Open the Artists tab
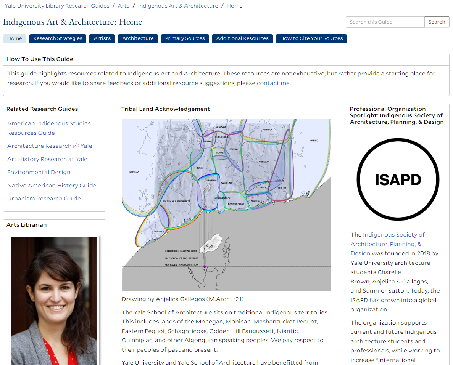453x365 pixels. (x=102, y=38)
